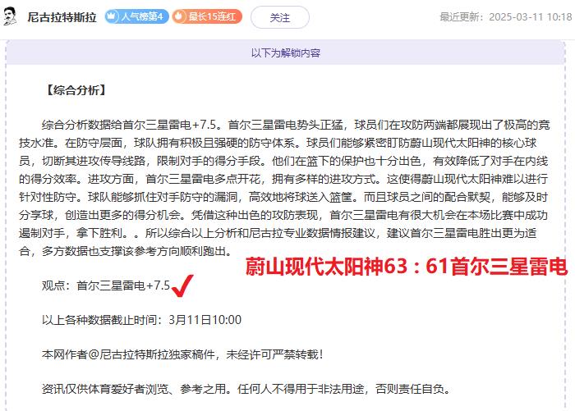The width and height of the screenshot is (575, 411).
Task: Follow author with 关注 button
Action: click(280, 17)
